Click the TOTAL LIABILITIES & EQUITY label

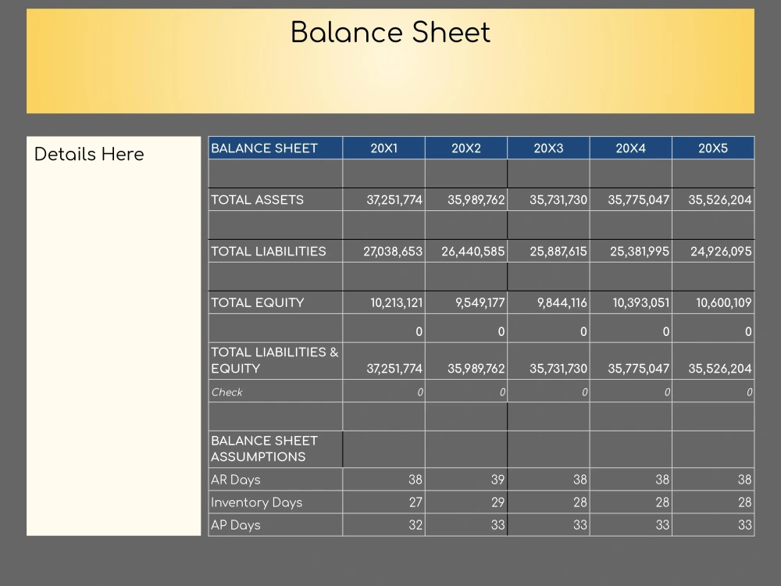click(x=275, y=360)
